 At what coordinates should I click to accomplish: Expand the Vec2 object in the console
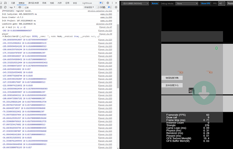[x=6, y=27]
